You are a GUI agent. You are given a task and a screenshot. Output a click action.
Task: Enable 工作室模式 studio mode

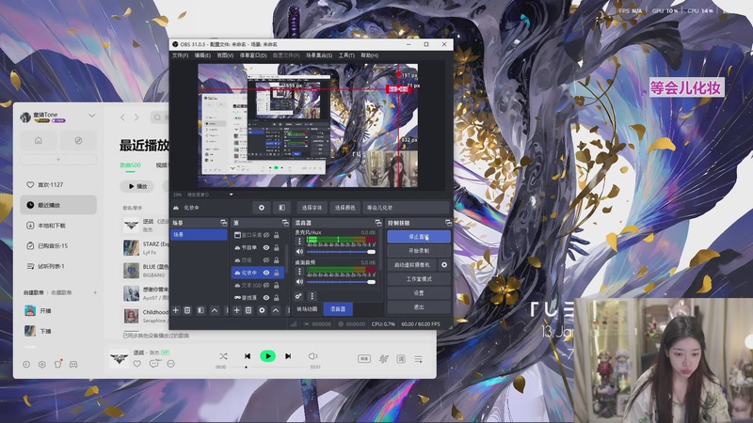pos(419,278)
